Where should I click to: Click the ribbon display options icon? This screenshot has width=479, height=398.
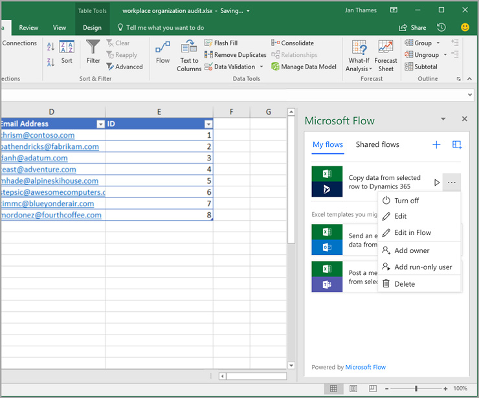point(394,10)
